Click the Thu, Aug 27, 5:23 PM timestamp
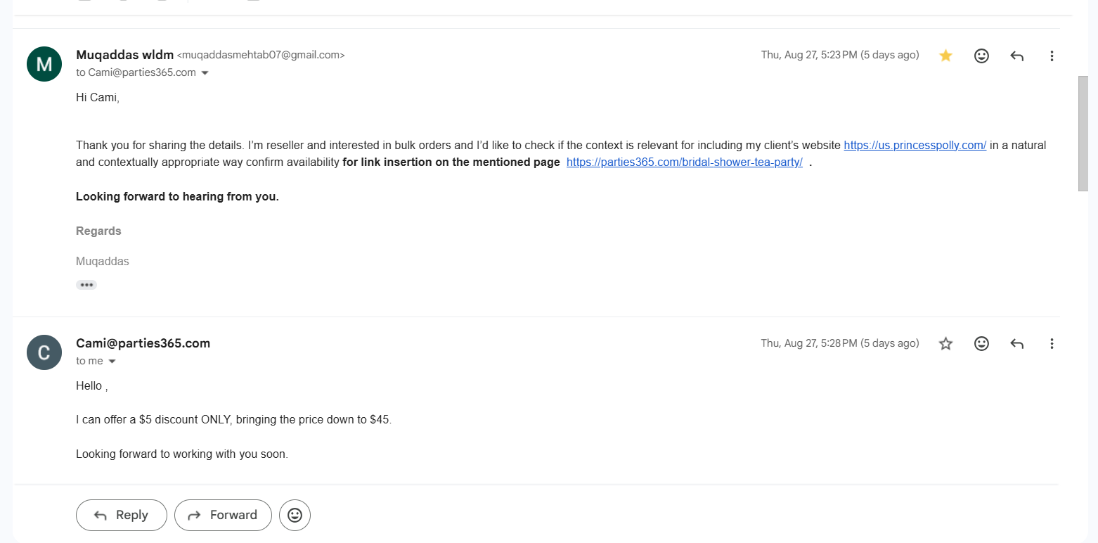Screen dimensions: 1098x543 pyautogui.click(x=840, y=55)
